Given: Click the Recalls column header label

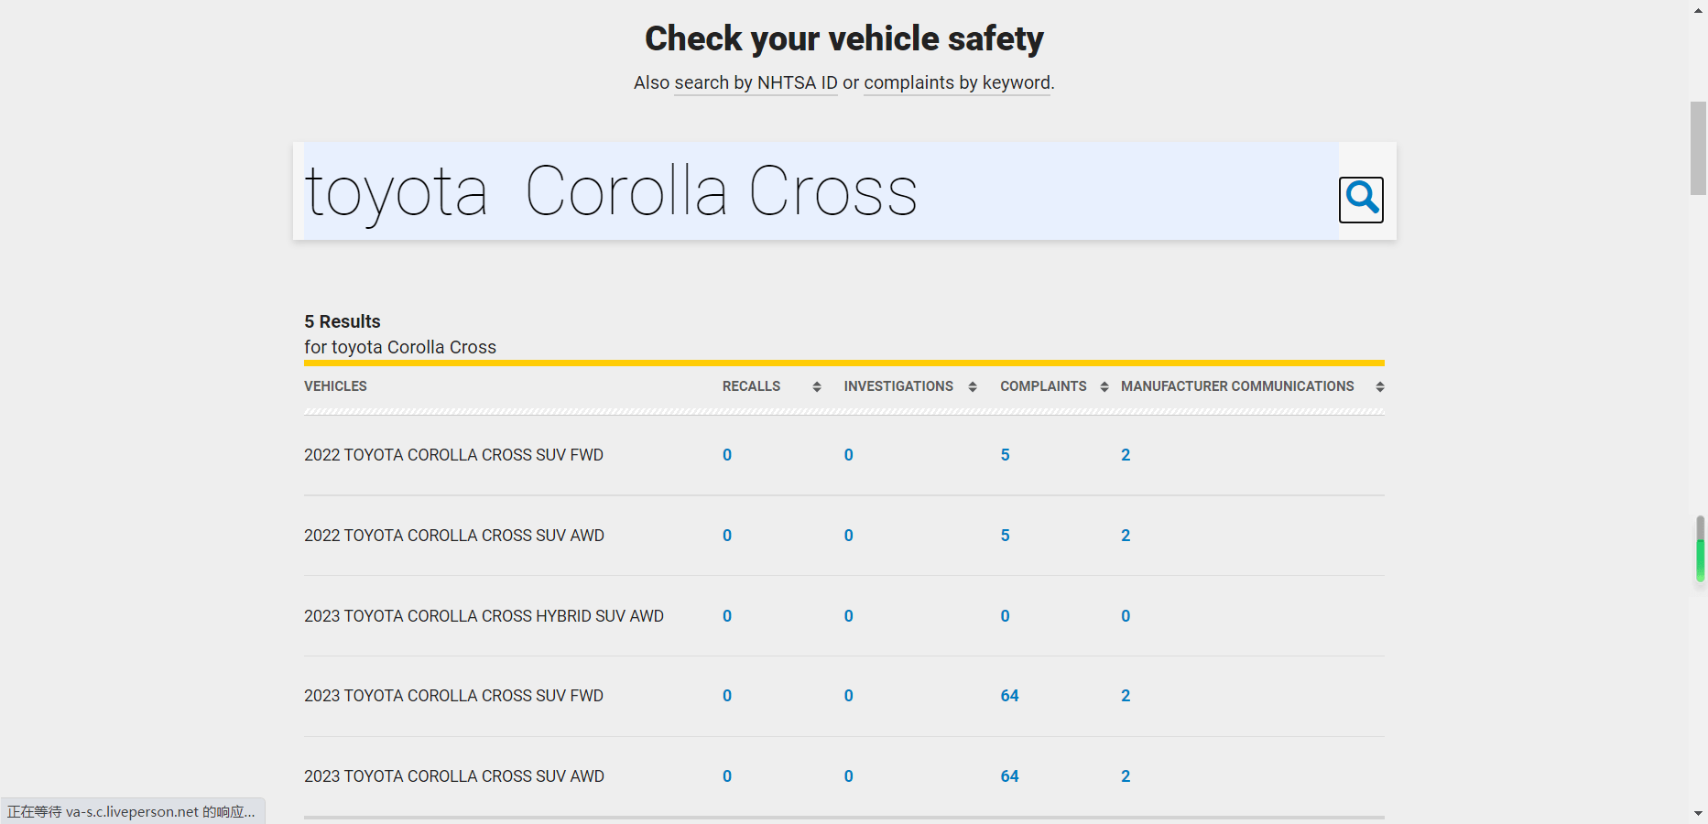Looking at the screenshot, I should point(751,386).
